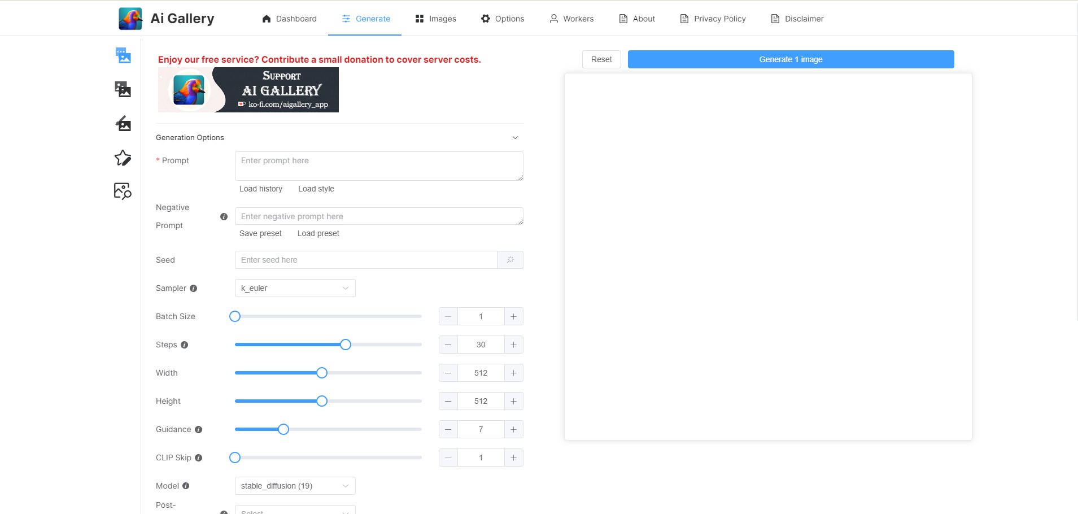Screen dimensions: 1078x514
Task: Decrease Guidance with minus button
Action: coord(448,429)
